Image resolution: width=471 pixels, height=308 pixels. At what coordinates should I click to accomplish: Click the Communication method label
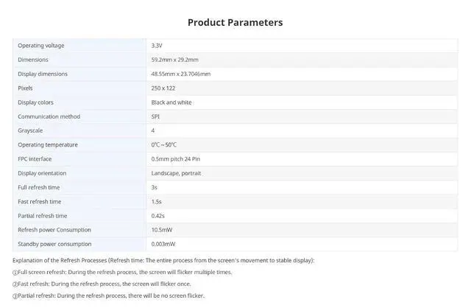coord(49,116)
